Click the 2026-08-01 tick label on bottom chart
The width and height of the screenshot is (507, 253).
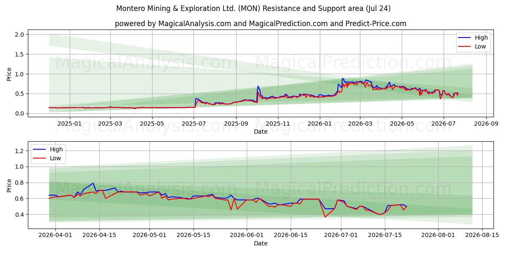pos(438,235)
